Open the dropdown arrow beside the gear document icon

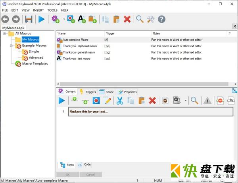186,100
